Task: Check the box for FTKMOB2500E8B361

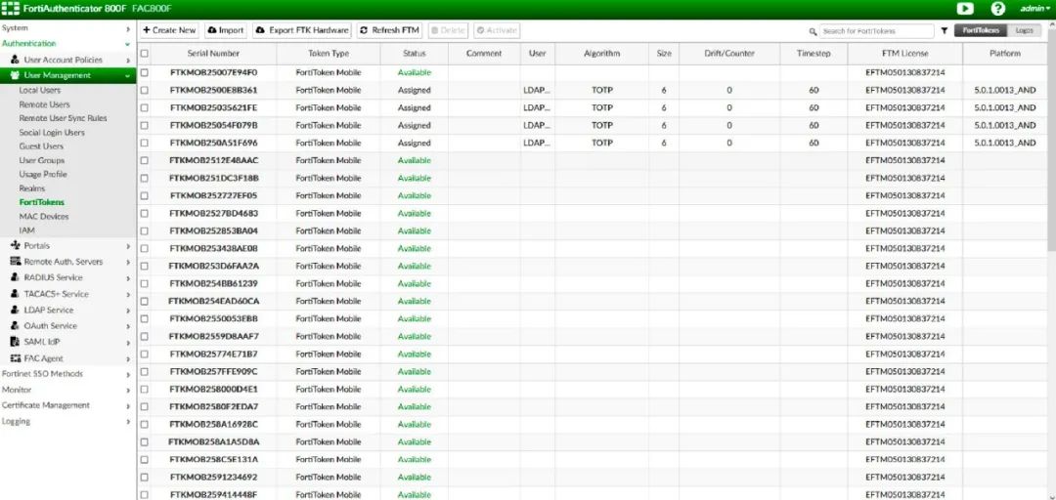Action: click(144, 90)
